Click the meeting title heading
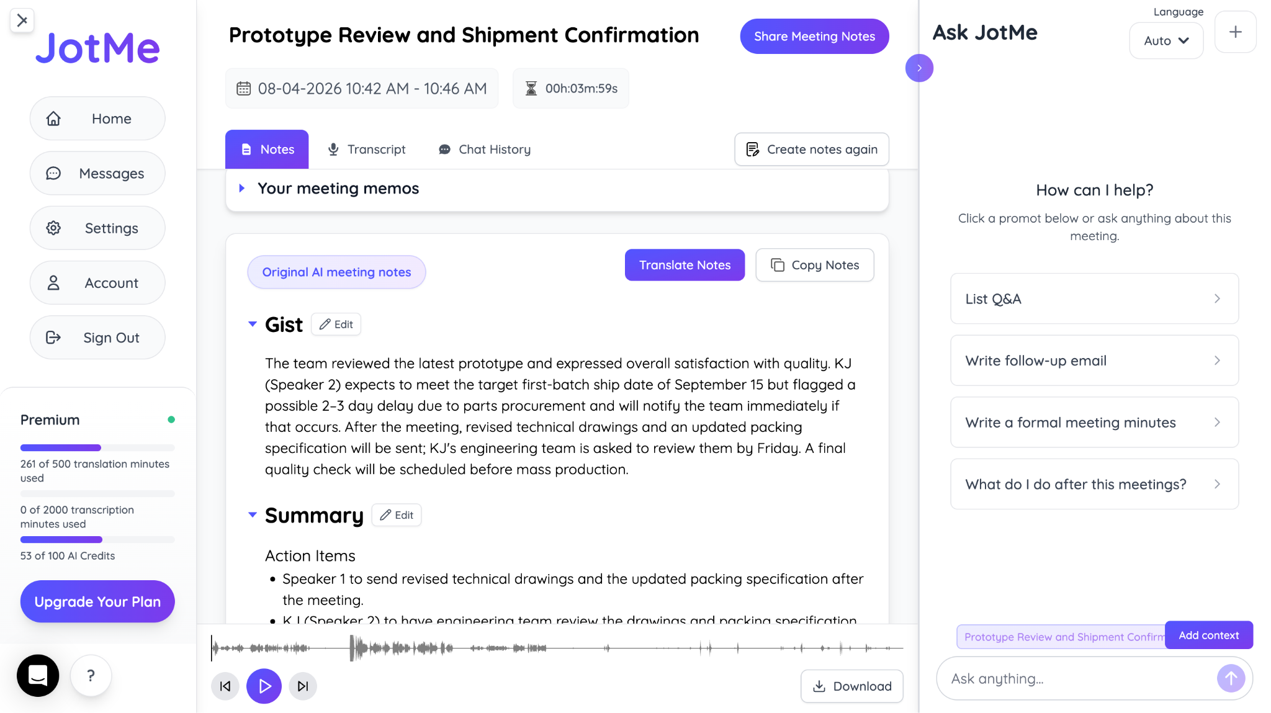The height and width of the screenshot is (713, 1271). point(464,35)
